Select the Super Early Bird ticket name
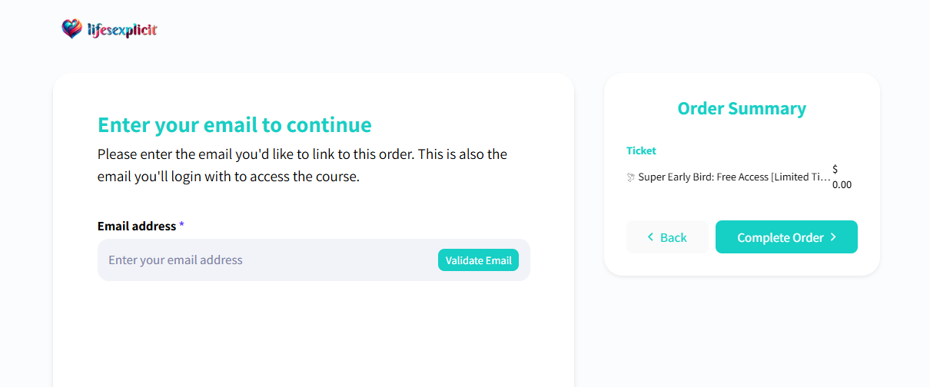This screenshot has width=930, height=387. tap(734, 177)
